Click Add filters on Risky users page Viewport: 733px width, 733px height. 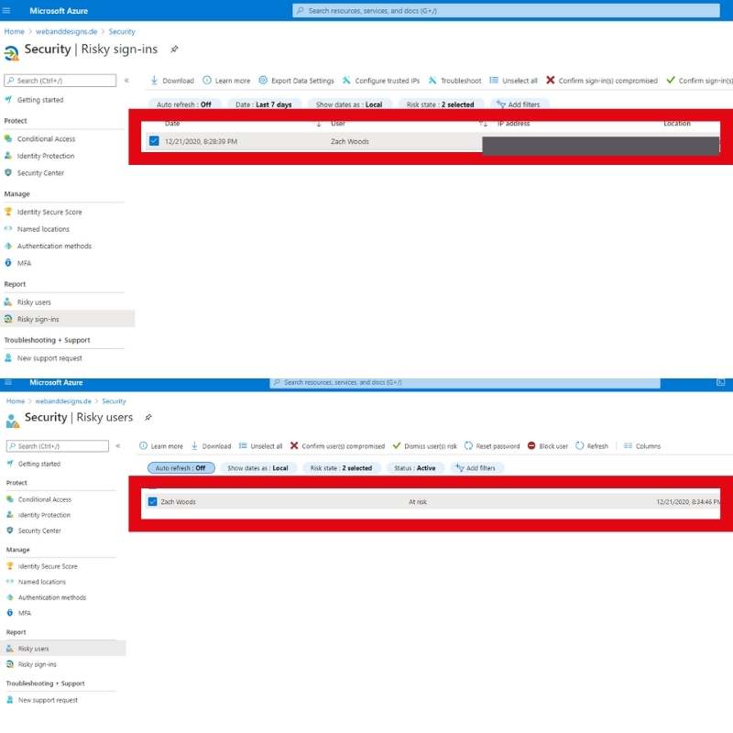476,468
